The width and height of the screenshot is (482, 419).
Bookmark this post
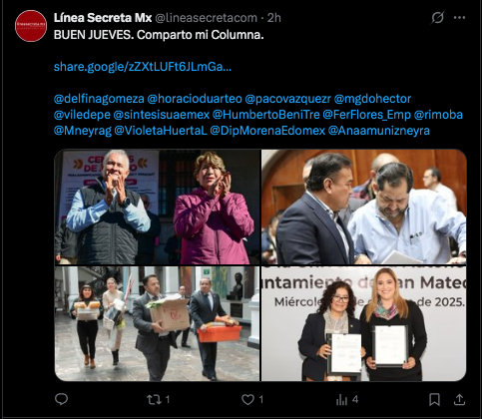point(434,399)
